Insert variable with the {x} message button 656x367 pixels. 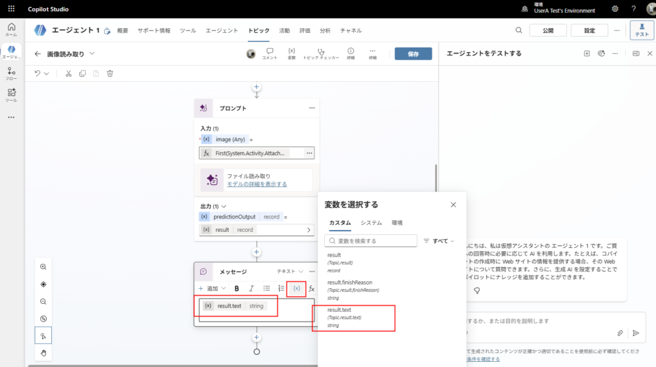tap(296, 288)
